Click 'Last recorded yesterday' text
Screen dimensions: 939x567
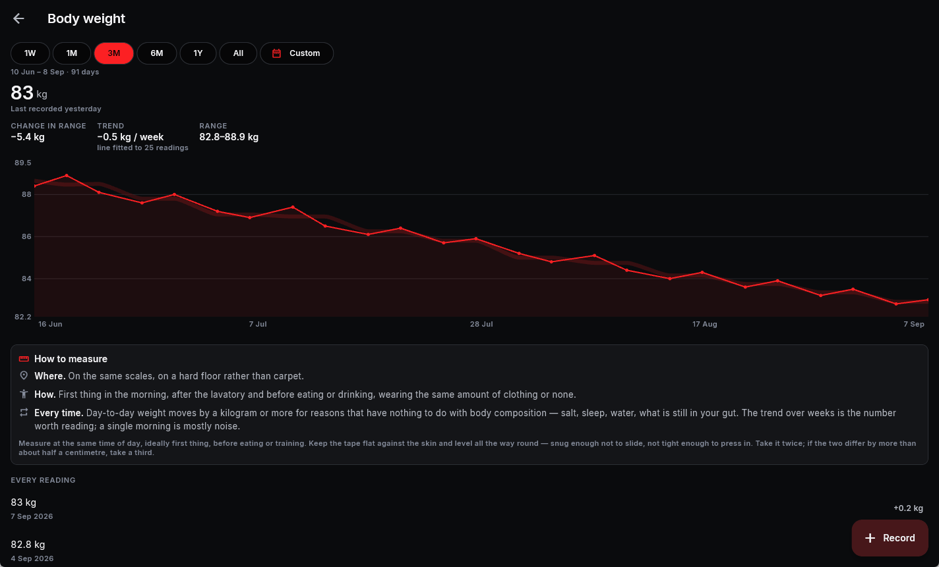tap(56, 109)
